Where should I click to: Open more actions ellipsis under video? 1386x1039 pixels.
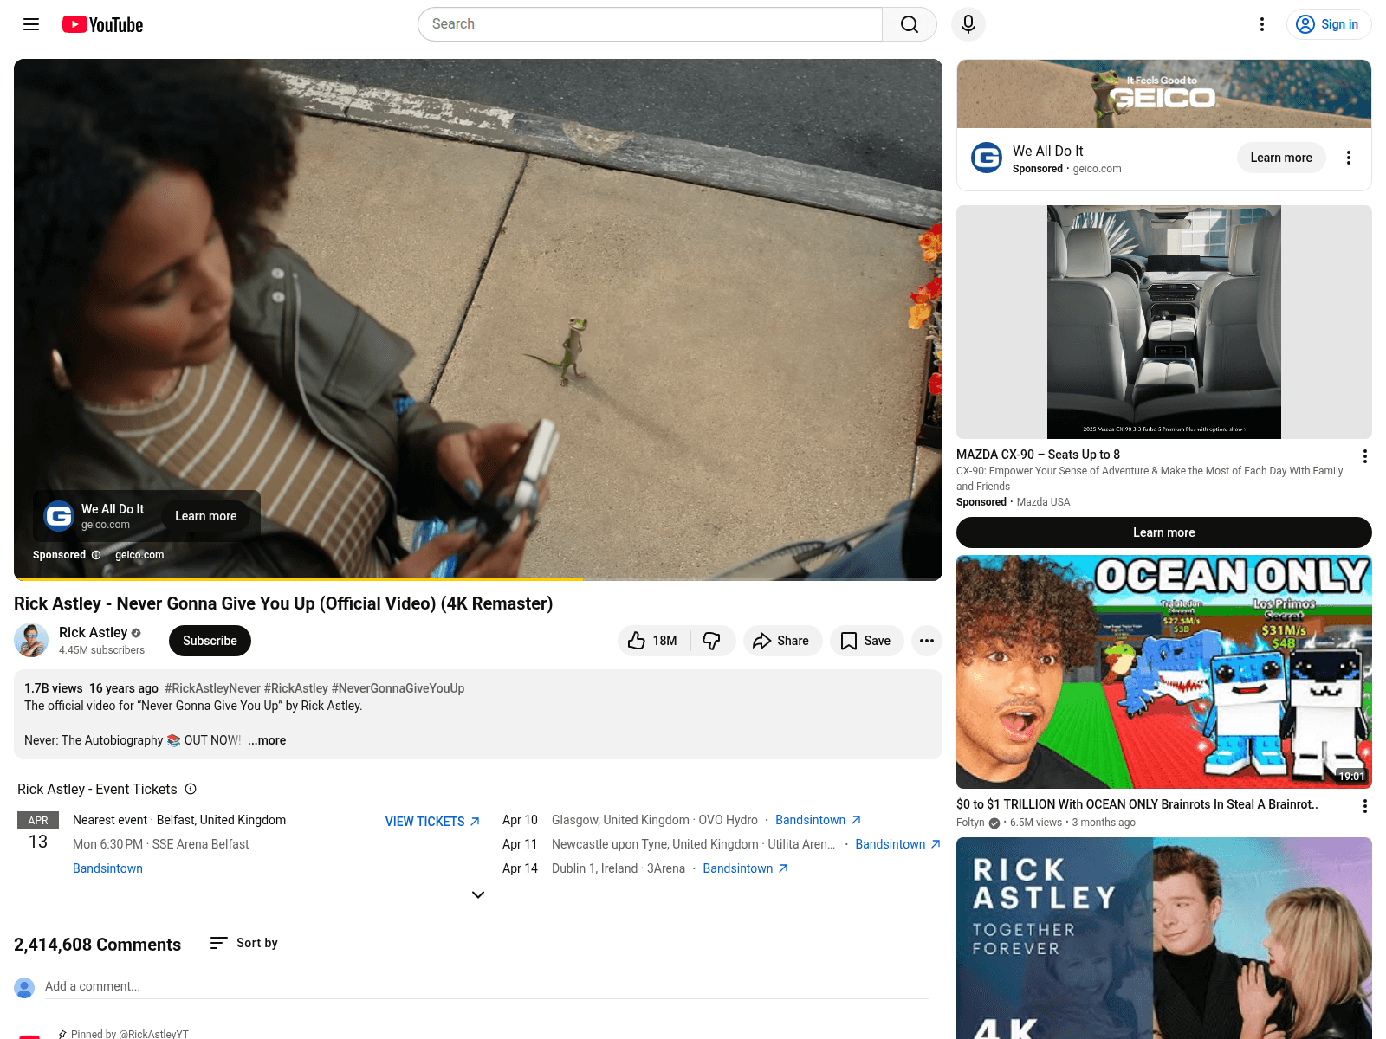tap(927, 641)
